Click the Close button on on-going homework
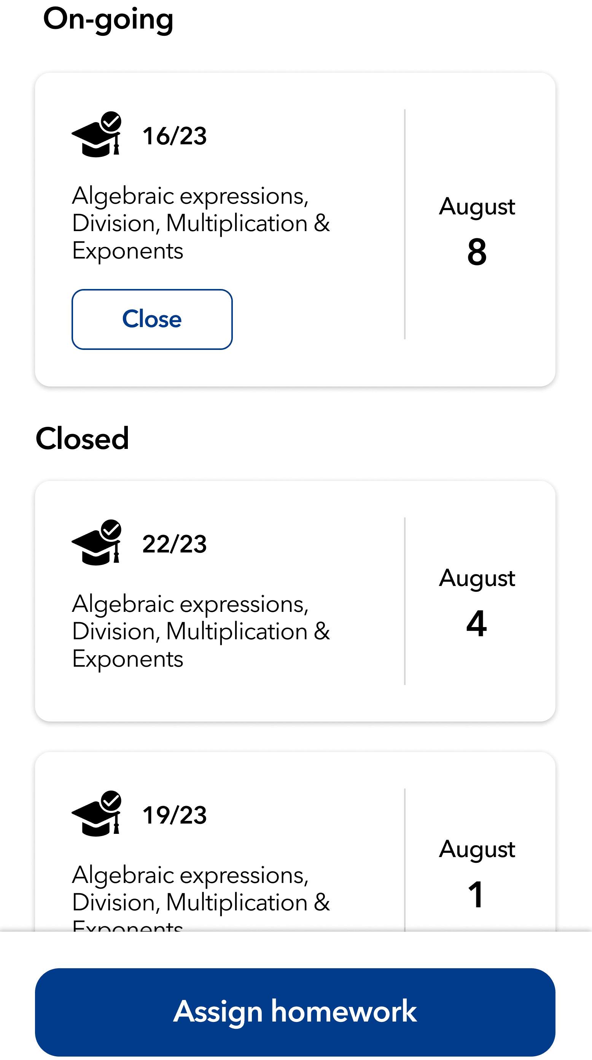 (x=152, y=319)
